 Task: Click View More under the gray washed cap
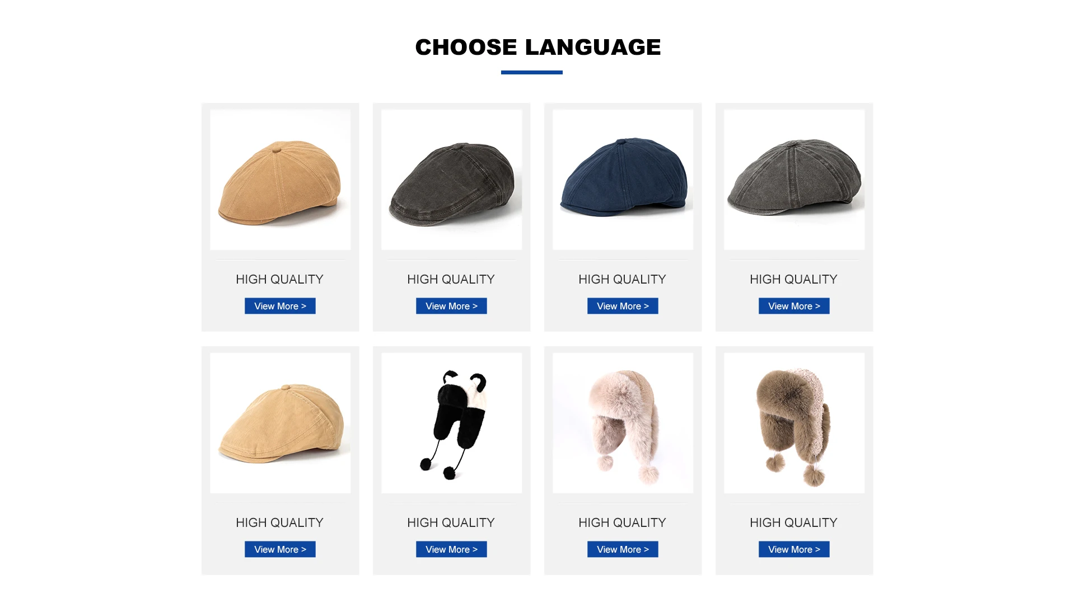coord(794,306)
